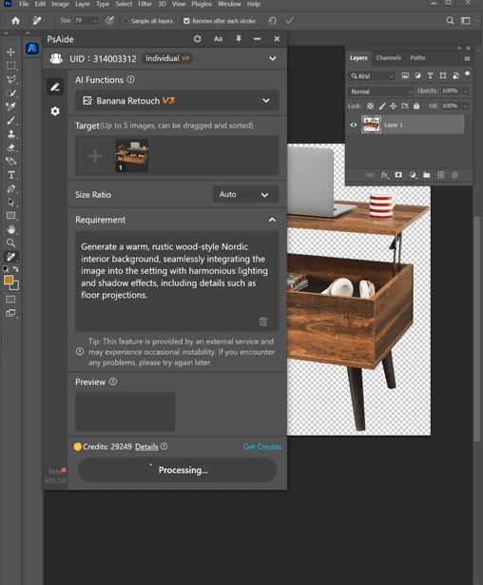Select the Horizontal Type tool
483x585 pixels.
[x=10, y=175]
